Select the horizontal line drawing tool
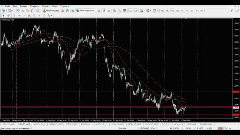This screenshot has width=240, height=135. pos(19,15)
